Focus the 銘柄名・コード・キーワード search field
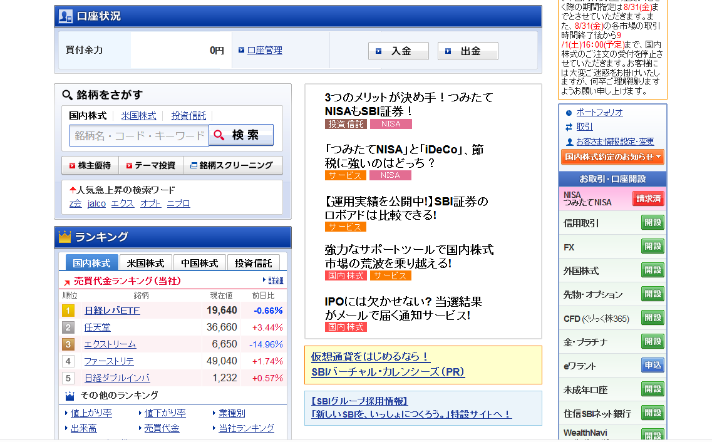The width and height of the screenshot is (712, 442). coord(139,135)
